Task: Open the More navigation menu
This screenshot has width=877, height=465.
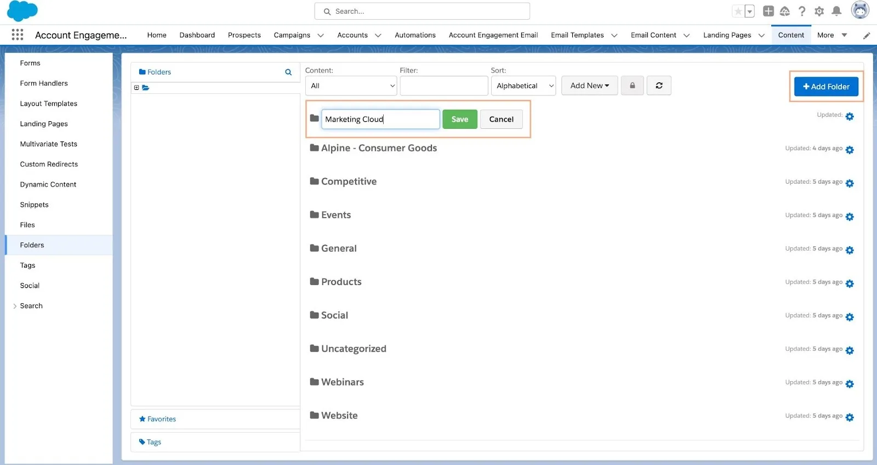Action: coord(832,35)
